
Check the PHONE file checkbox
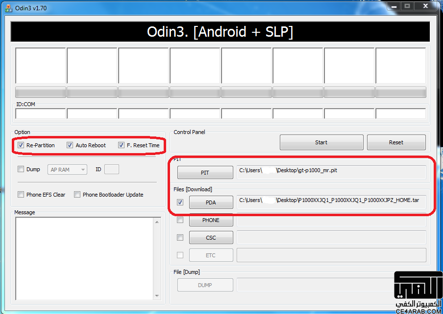click(180, 220)
